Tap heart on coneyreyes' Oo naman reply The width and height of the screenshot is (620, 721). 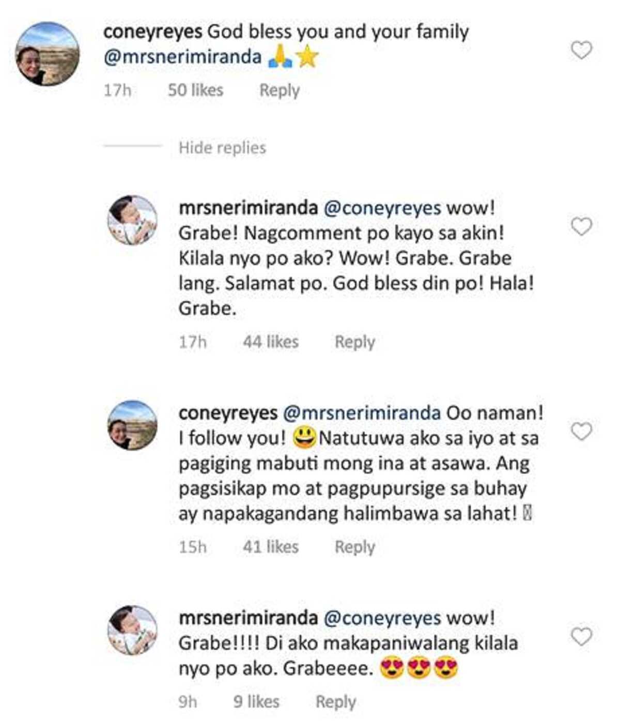(581, 431)
